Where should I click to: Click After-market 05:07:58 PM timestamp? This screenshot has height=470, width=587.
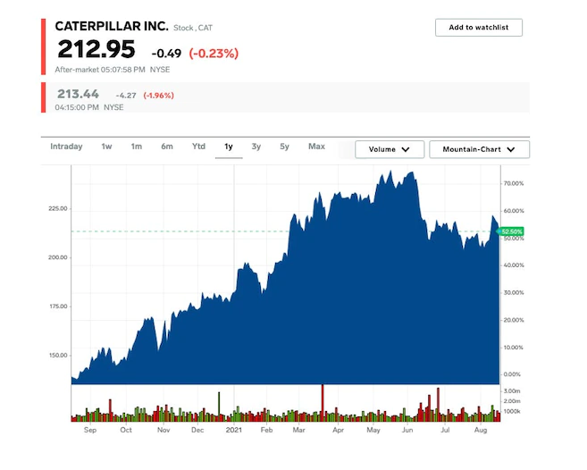(x=100, y=70)
